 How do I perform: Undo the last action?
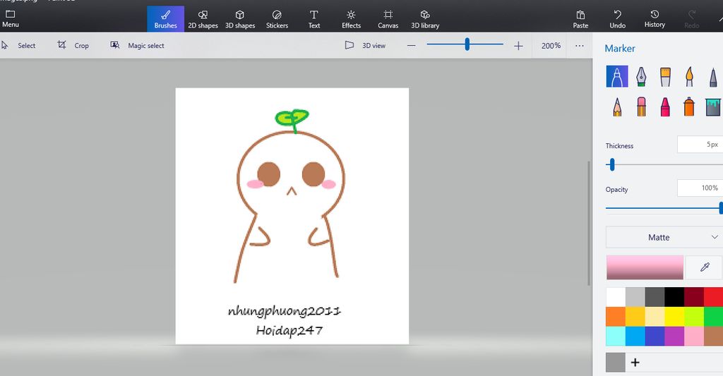(617, 19)
